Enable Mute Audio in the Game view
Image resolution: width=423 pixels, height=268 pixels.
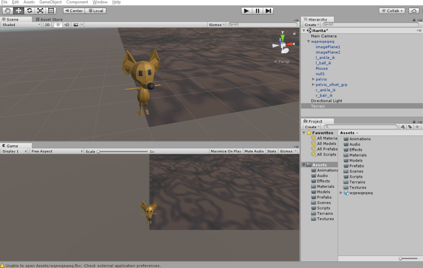[x=254, y=151]
